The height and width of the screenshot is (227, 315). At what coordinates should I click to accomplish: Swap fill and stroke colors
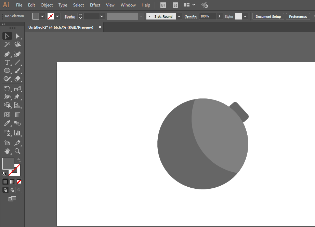pyautogui.click(x=19, y=160)
